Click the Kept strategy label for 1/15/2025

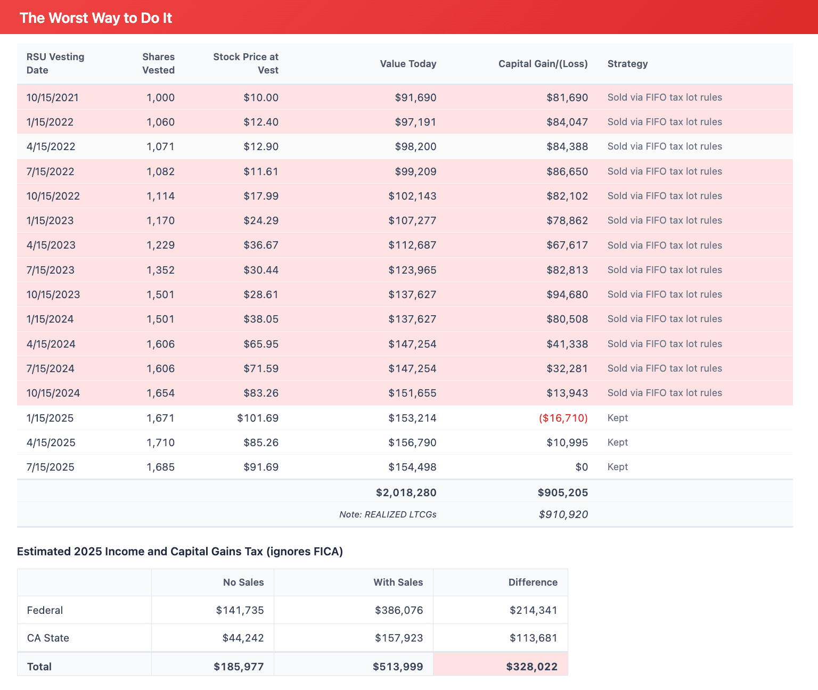point(617,418)
